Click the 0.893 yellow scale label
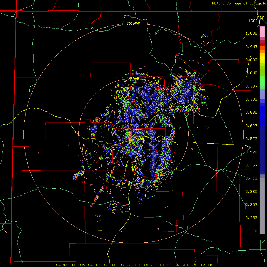The height and width of the screenshot is (267, 267). pyautogui.click(x=251, y=60)
